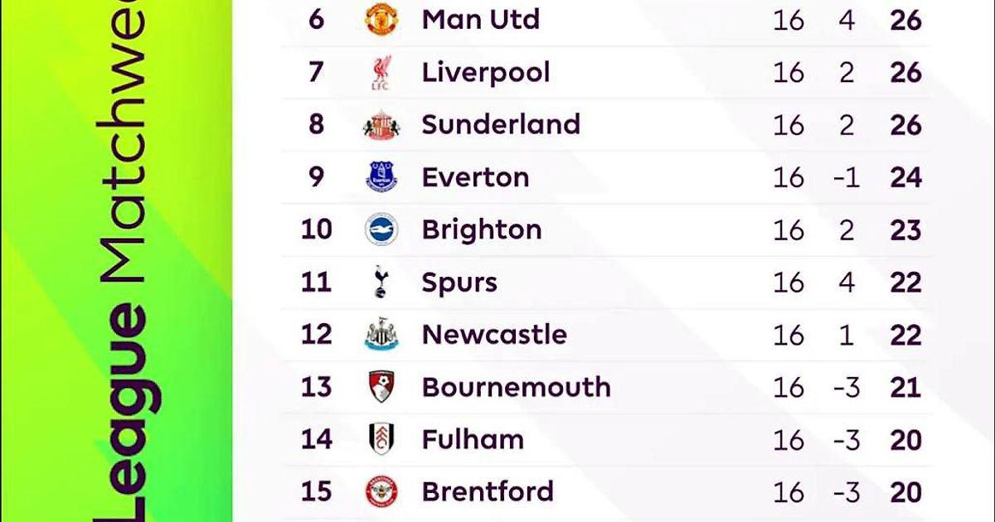Click the Spurs cockerel crest
Image resolution: width=995 pixels, height=522 pixels.
coord(382,283)
